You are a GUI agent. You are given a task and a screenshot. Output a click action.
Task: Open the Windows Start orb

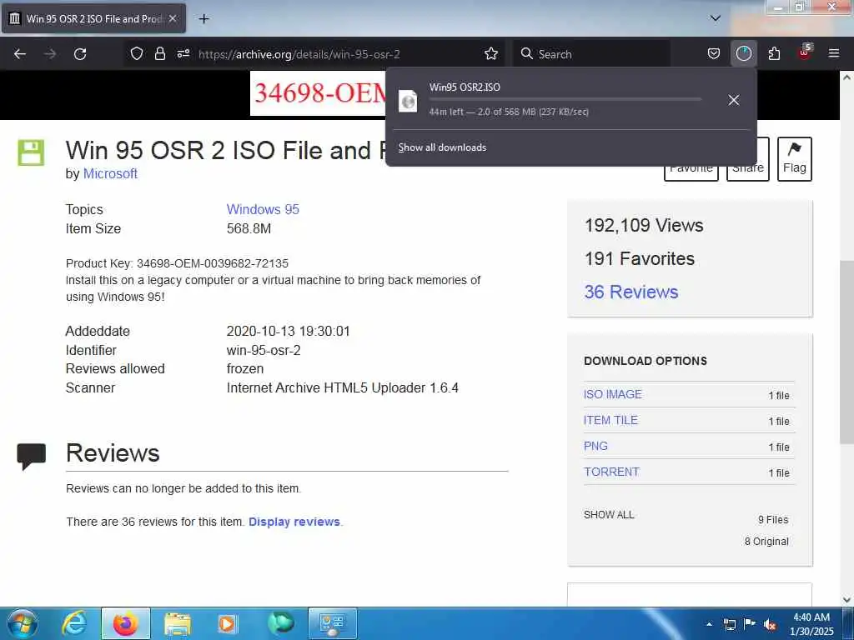[22, 623]
